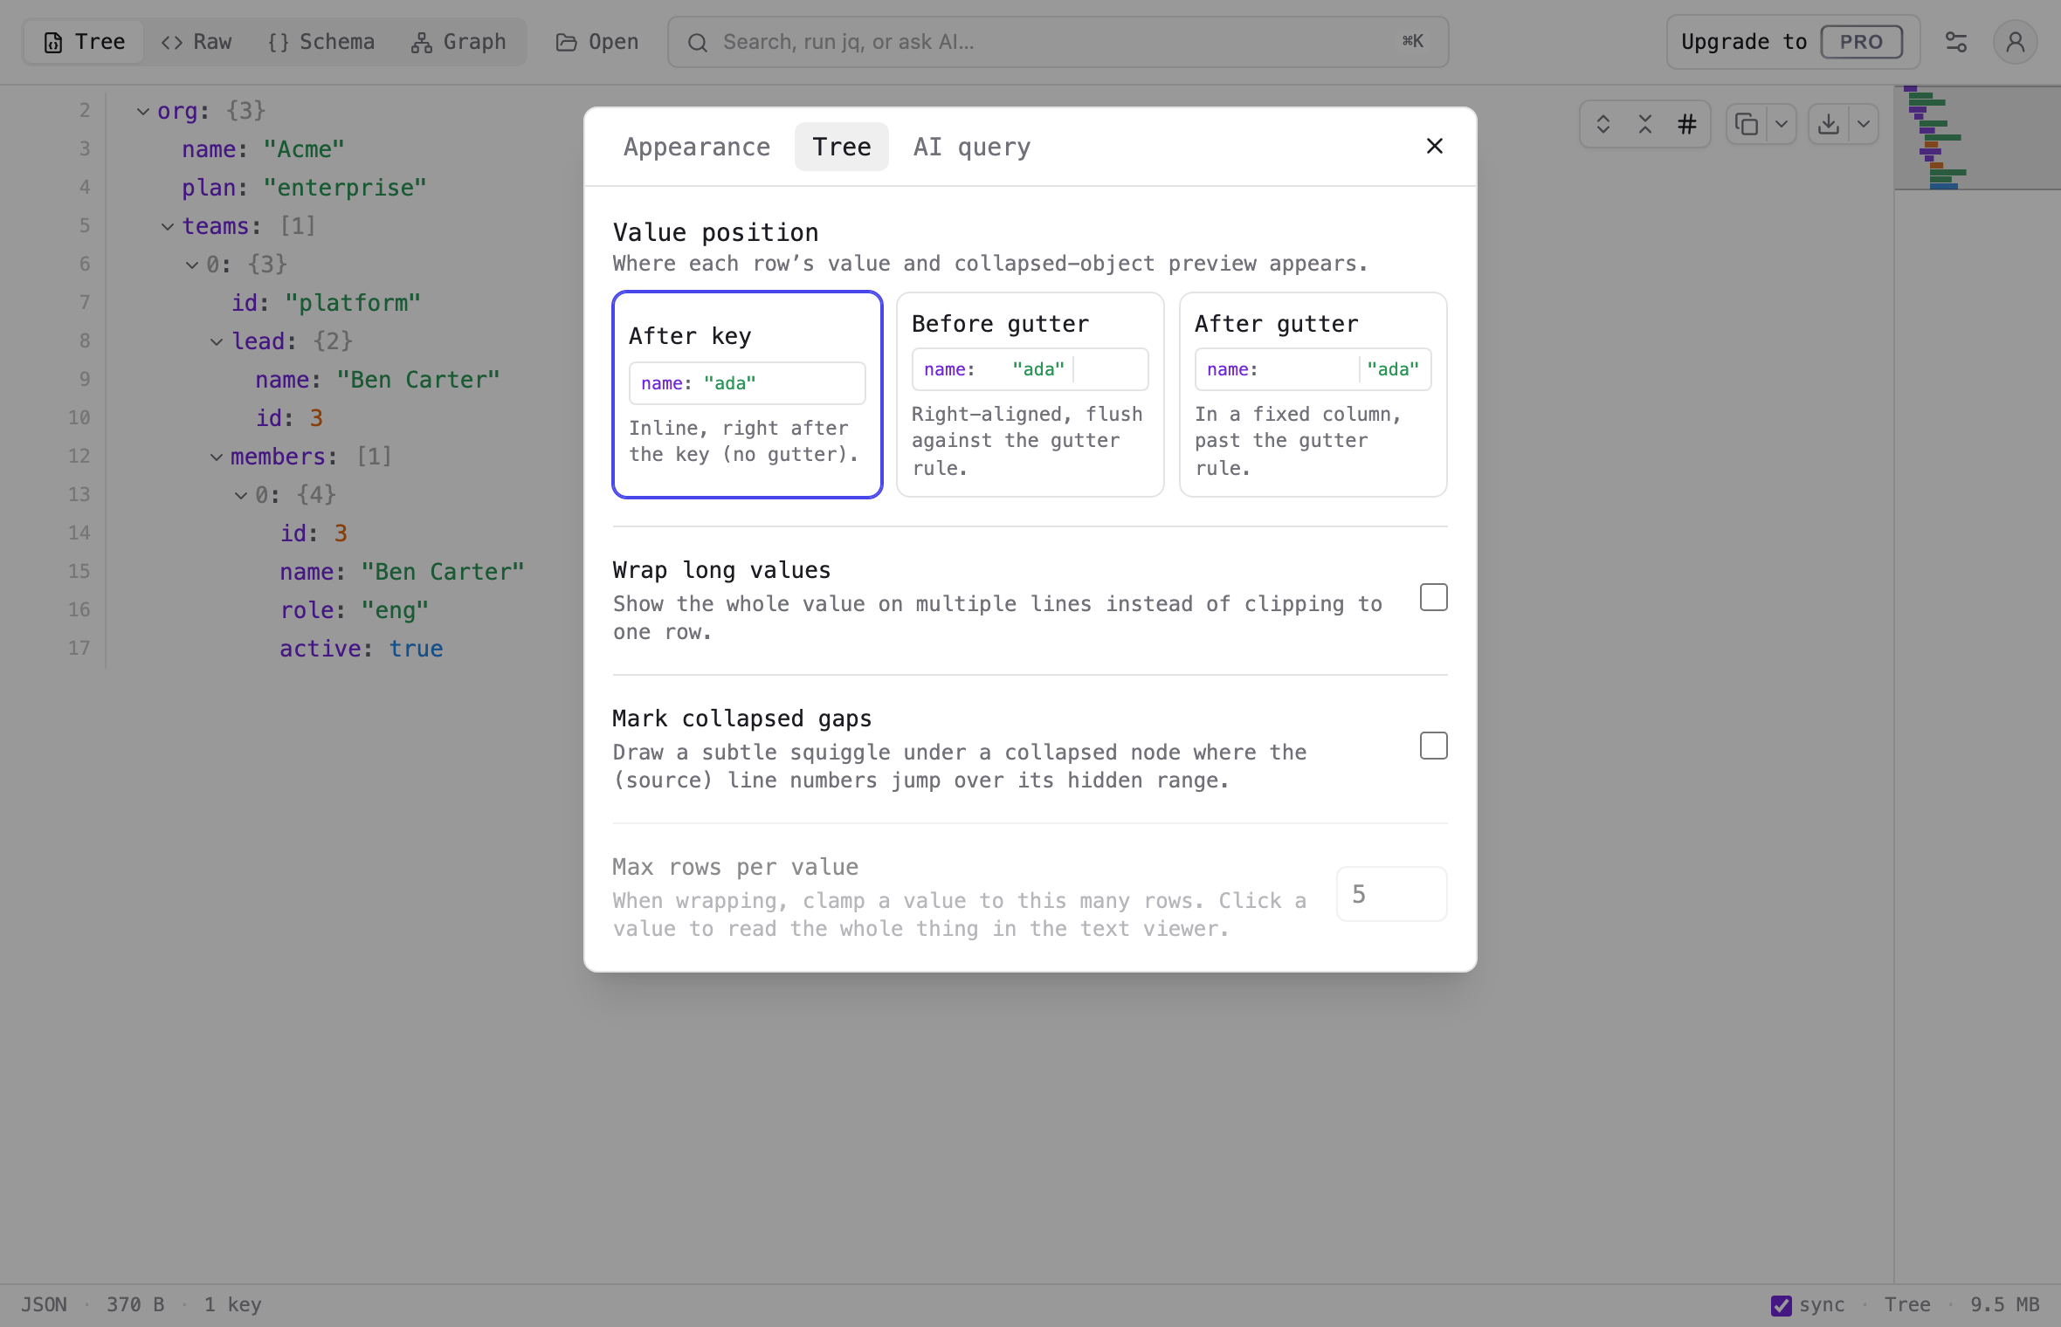This screenshot has height=1327, width=2061.
Task: Select the Tree settings tab
Action: [842, 147]
